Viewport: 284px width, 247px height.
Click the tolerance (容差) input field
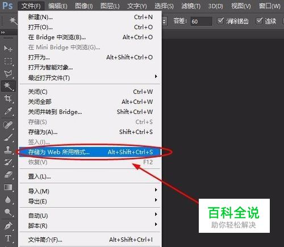pyautogui.click(x=201, y=21)
